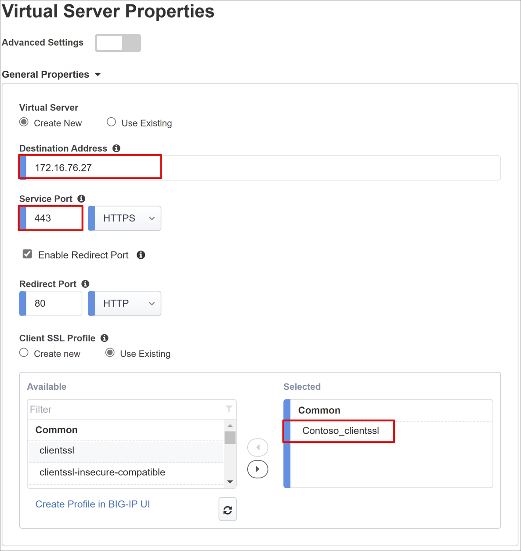521x551 pixels.
Task: Open the HTTPS protocol dropdown
Action: pyautogui.click(x=124, y=218)
